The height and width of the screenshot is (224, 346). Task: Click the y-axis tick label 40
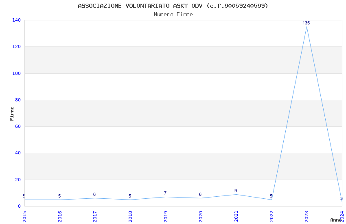click(x=18, y=153)
